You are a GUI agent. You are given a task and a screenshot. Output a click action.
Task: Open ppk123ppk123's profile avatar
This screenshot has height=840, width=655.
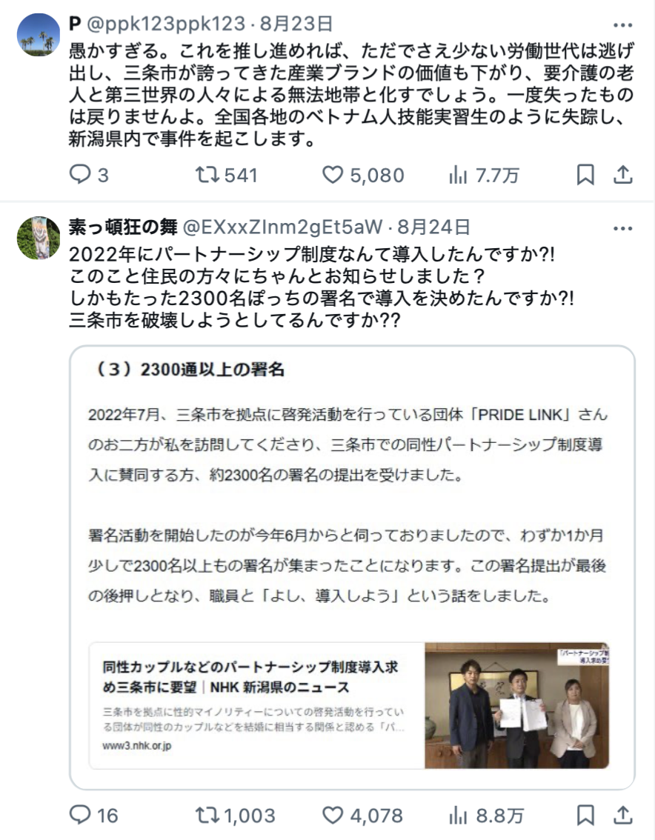pyautogui.click(x=39, y=35)
